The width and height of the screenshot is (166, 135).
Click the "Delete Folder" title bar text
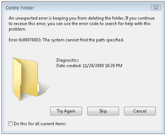20,8
